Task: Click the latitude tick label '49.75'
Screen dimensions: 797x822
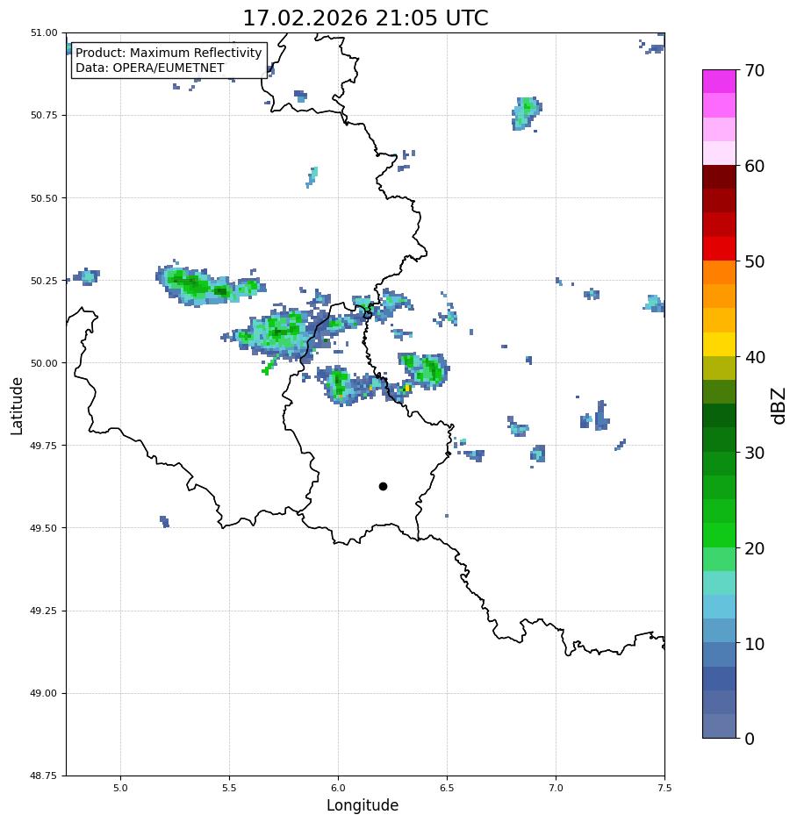Action: pos(44,446)
